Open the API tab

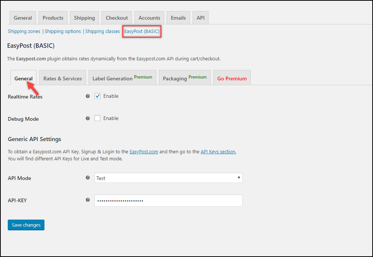click(200, 18)
